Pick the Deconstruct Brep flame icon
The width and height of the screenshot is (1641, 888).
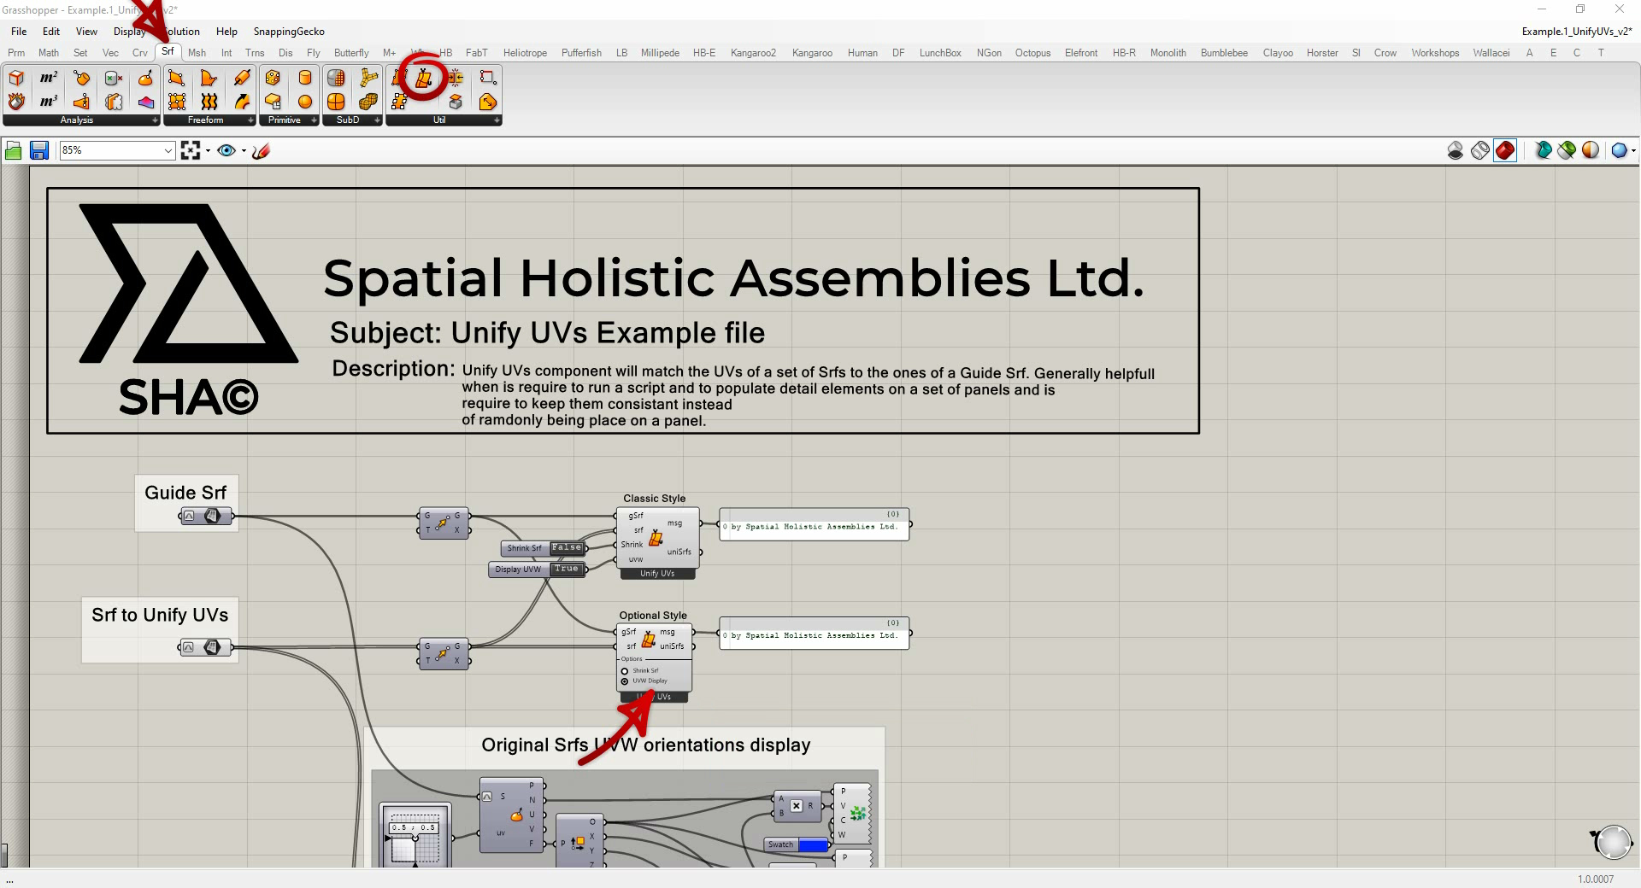click(16, 102)
